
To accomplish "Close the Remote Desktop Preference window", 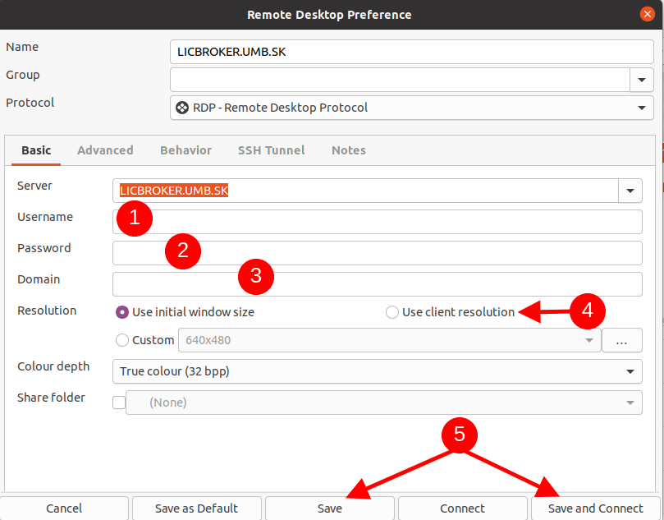I will pyautogui.click(x=647, y=15).
